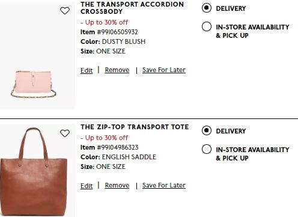Choose In-Store Pick Up for Zip-Top Tote

207,149
